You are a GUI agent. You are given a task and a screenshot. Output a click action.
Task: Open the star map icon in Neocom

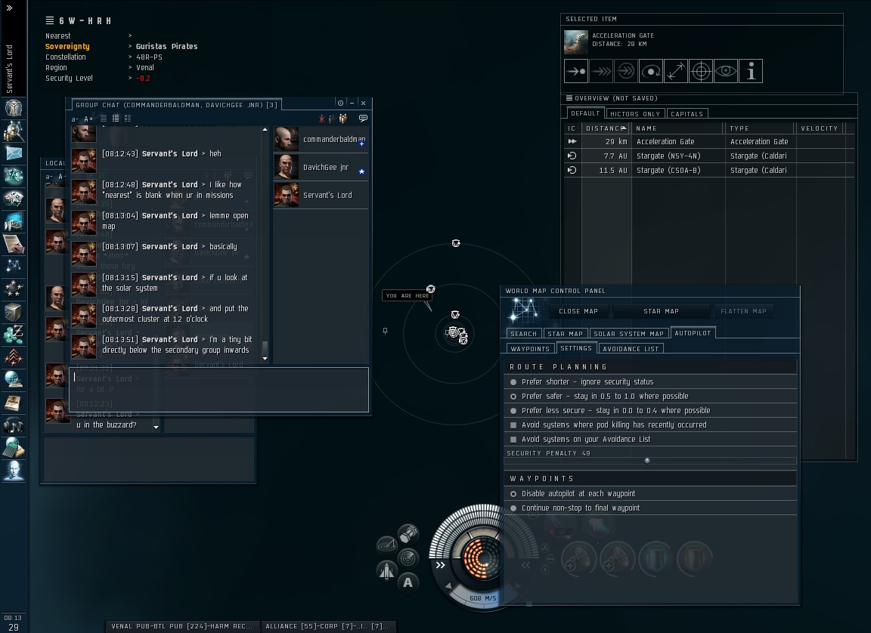tap(14, 267)
